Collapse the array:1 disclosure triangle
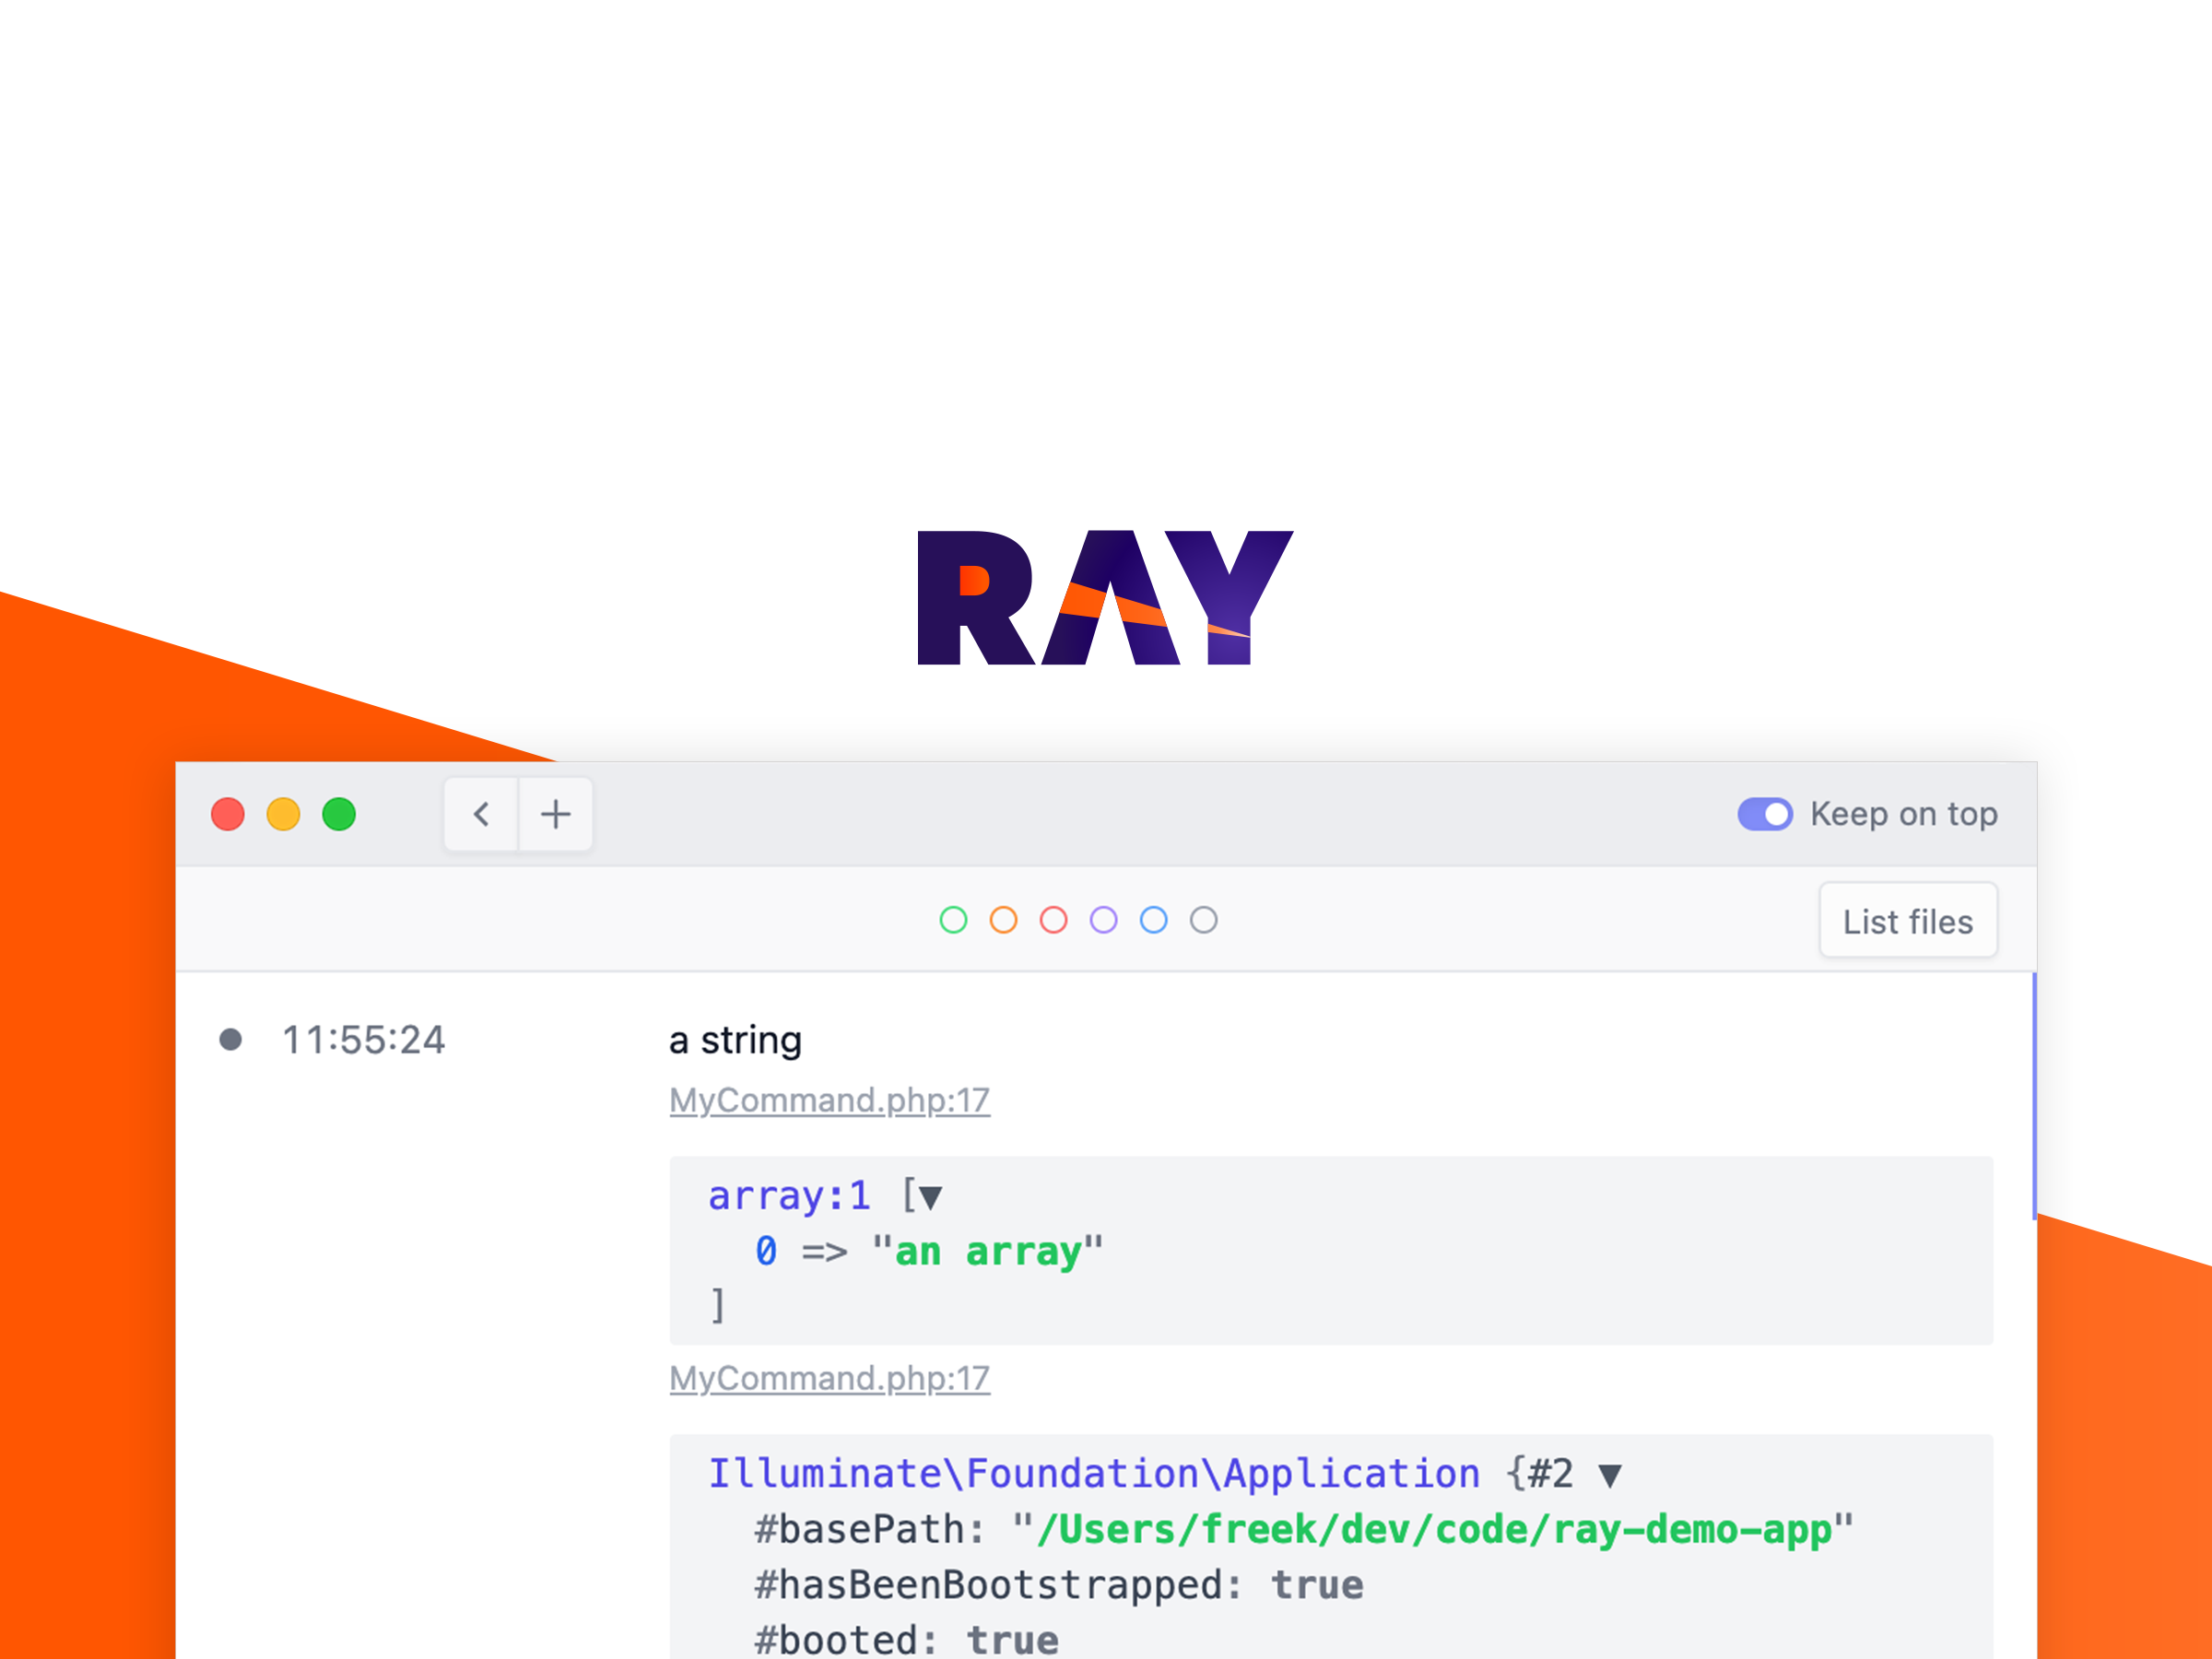This screenshot has height=1659, width=2212. click(930, 1196)
